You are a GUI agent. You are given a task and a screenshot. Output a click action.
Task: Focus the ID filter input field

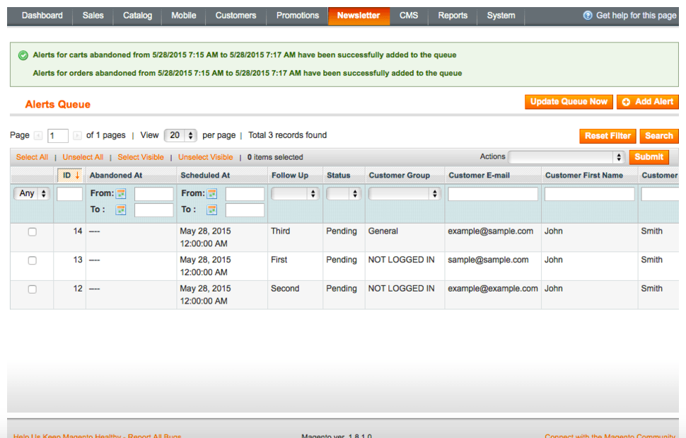tap(69, 194)
